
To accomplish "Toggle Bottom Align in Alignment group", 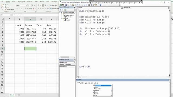I will point(43,5).
